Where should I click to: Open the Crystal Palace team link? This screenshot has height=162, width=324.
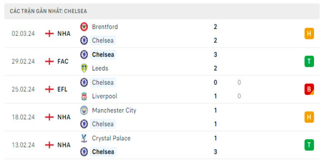pyautogui.click(x=111, y=138)
